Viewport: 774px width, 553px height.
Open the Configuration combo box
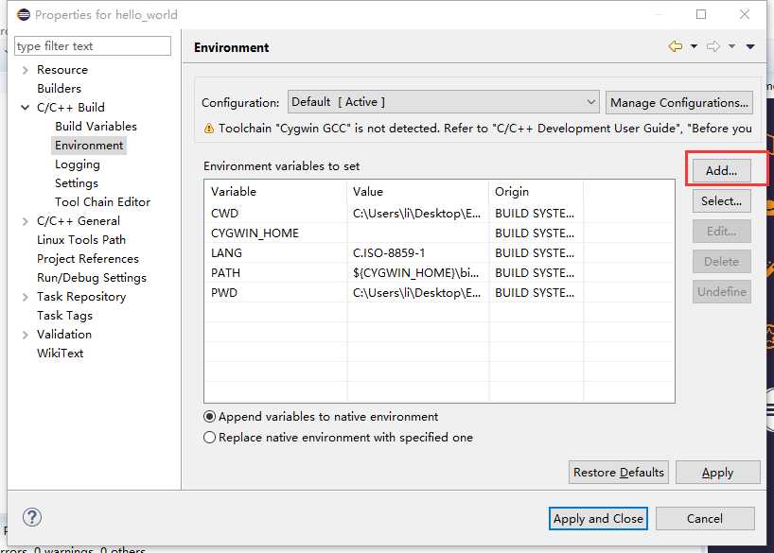pyautogui.click(x=443, y=102)
